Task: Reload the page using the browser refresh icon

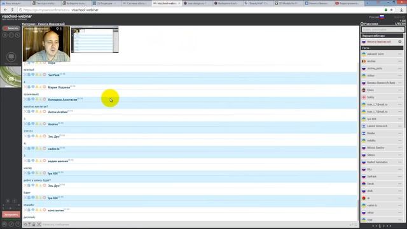Action: tap(20, 10)
